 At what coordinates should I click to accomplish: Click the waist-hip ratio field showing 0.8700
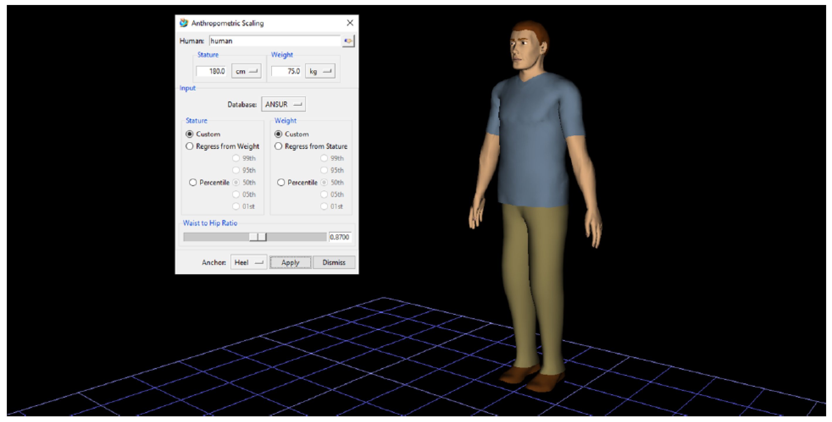[x=339, y=237]
